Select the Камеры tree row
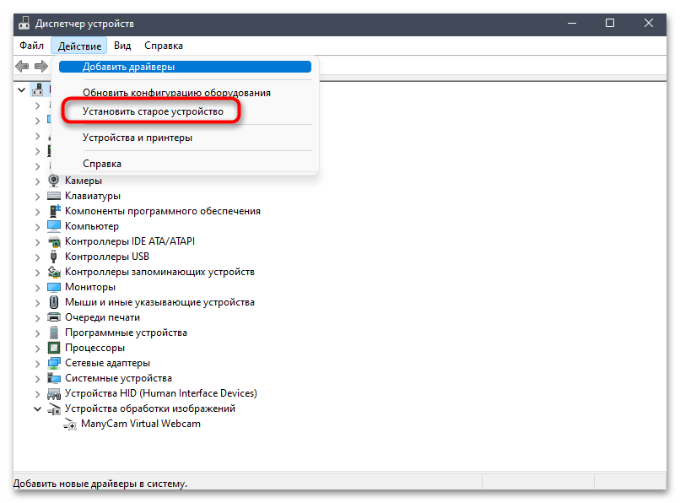Image resolution: width=680 pixels, height=503 pixels. coord(84,180)
